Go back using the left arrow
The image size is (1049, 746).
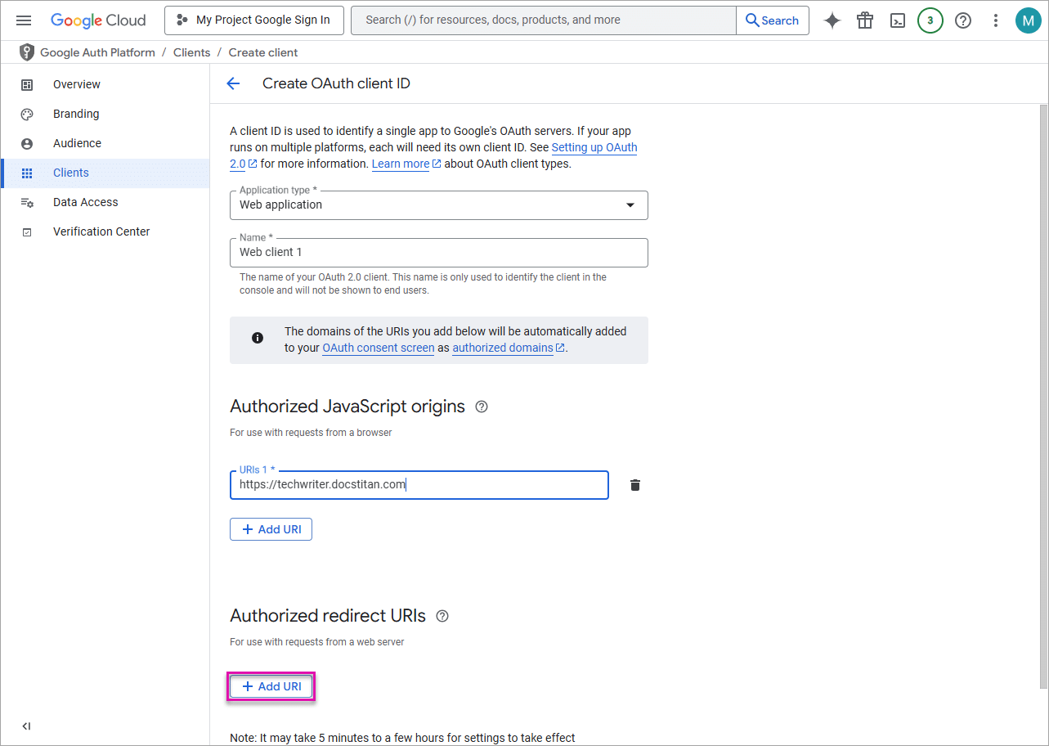(233, 83)
